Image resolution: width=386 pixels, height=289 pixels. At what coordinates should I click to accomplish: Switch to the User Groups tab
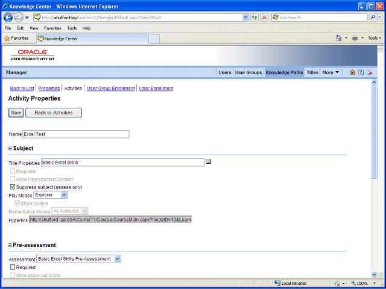(248, 72)
